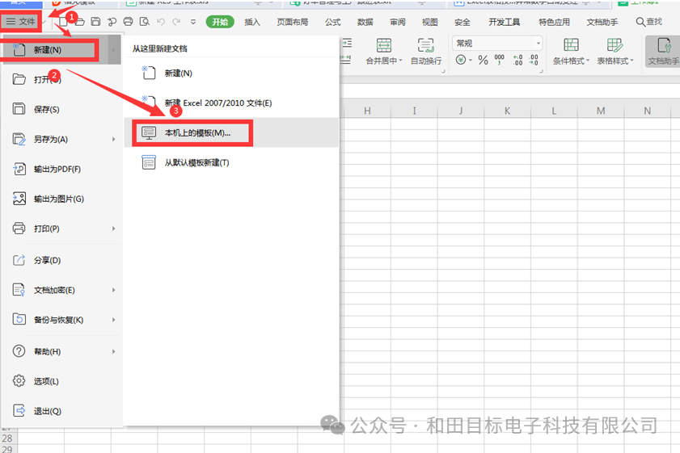Switch to the 开始 ribbon tab
The width and height of the screenshot is (680, 453).
pos(220,22)
